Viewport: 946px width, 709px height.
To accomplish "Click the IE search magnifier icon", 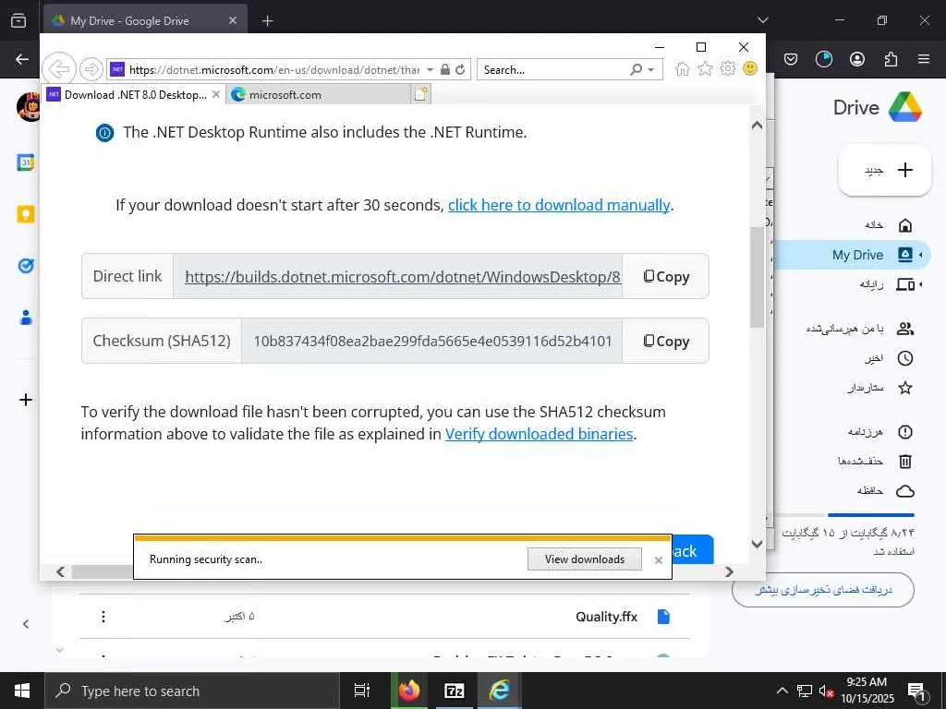I will 636,69.
